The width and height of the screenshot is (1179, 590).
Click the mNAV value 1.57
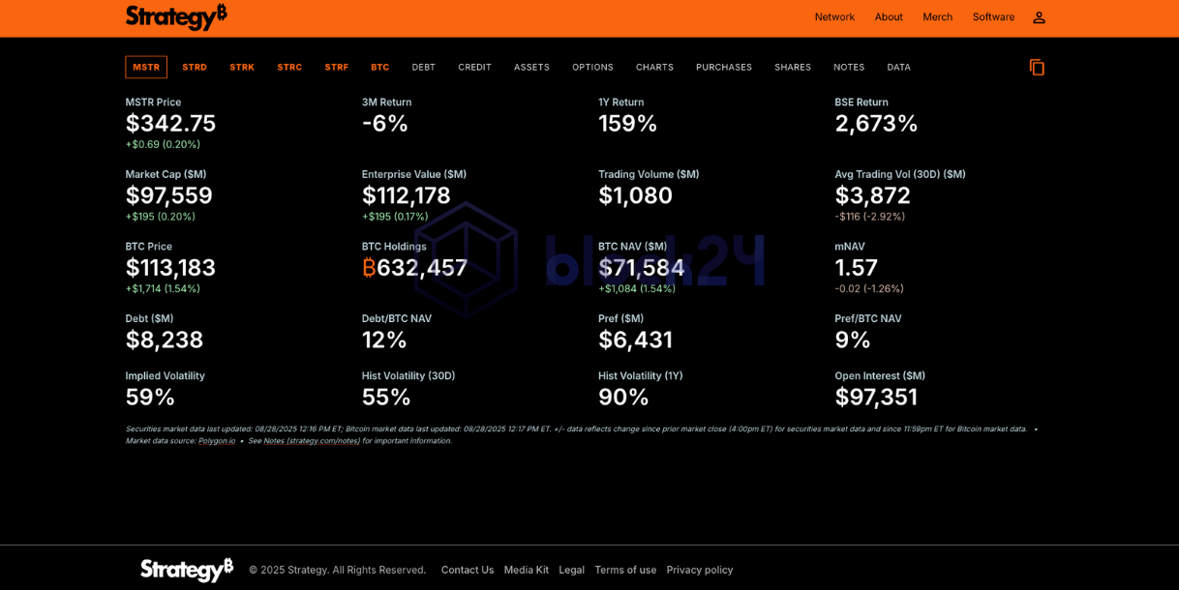(856, 268)
